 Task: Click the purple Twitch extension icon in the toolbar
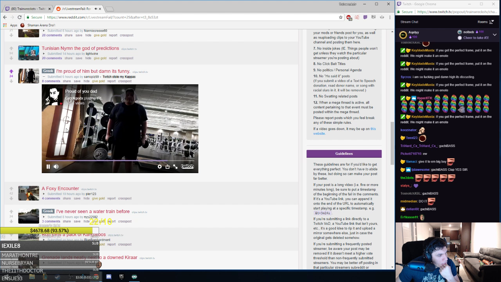pos(365,17)
